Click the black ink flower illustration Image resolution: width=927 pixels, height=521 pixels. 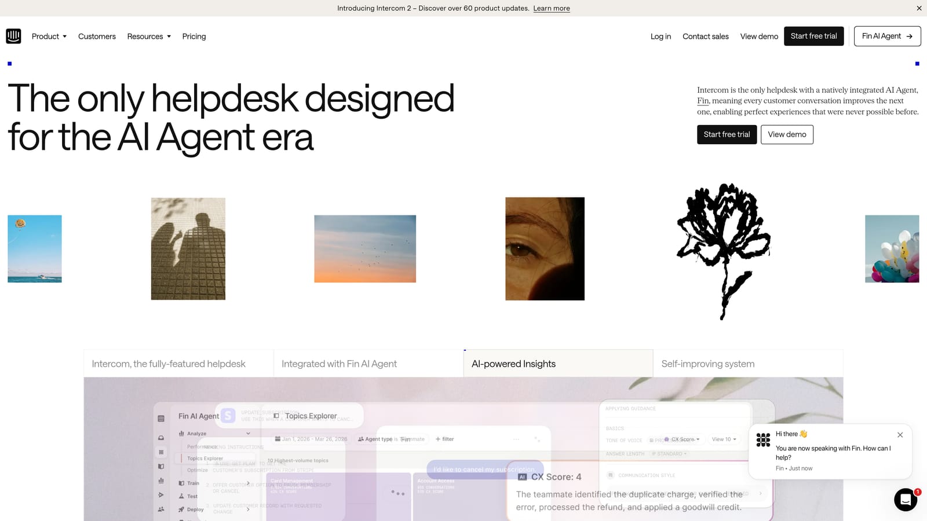click(x=724, y=251)
